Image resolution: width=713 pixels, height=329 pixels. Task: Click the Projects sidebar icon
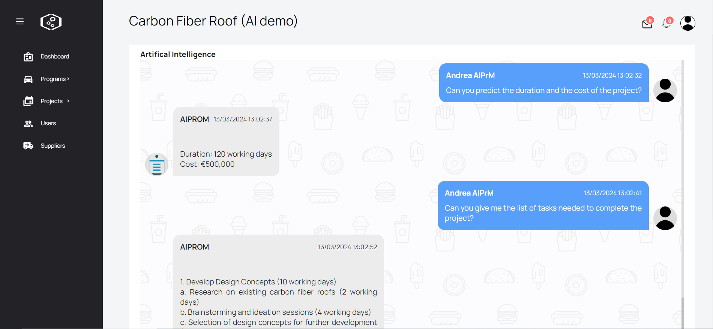pyautogui.click(x=28, y=101)
